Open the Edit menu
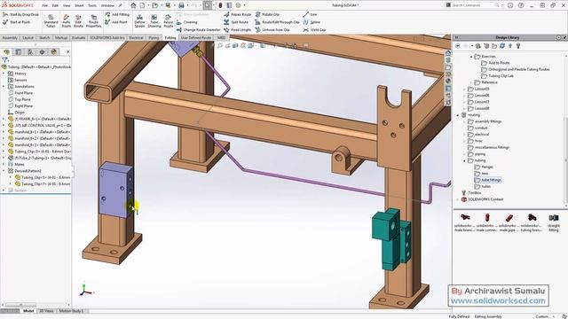Viewport: 568px width, 319px height. coord(55,6)
